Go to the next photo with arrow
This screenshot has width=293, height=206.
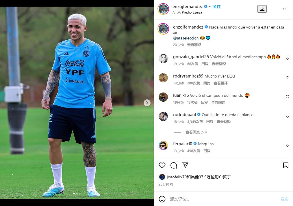pos(147,103)
